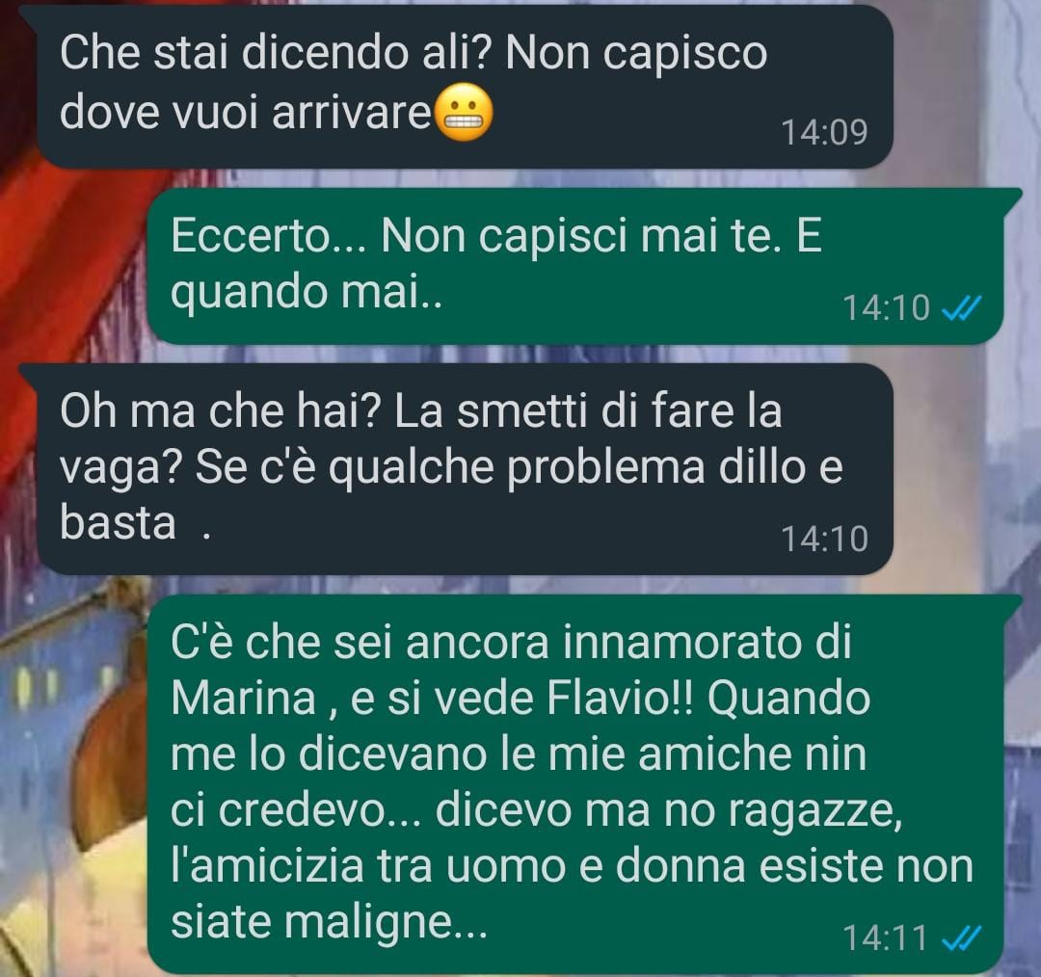Viewport: 1041px width, 977px height.
Task: Click the text 'quando mai..'
Action: click(x=307, y=293)
